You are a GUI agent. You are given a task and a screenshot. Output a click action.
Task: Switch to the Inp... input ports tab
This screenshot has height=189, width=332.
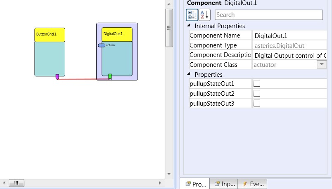click(x=224, y=184)
